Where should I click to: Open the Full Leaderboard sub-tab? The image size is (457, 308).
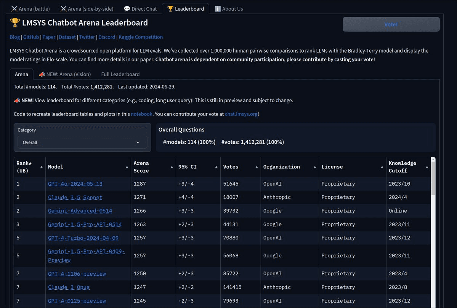pyautogui.click(x=120, y=74)
